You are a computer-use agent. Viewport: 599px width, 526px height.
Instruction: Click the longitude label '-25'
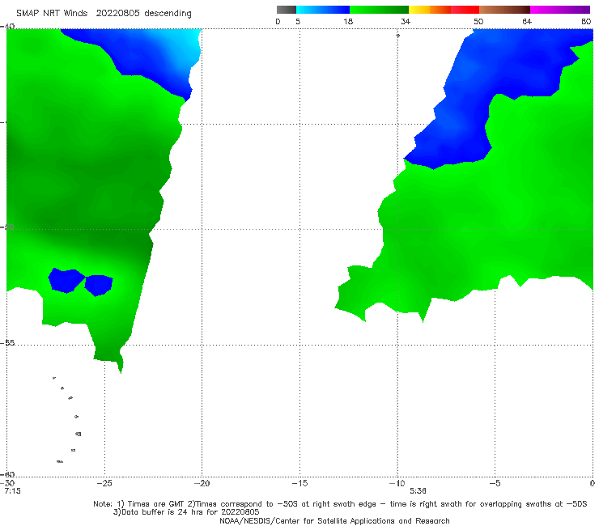pos(104,483)
